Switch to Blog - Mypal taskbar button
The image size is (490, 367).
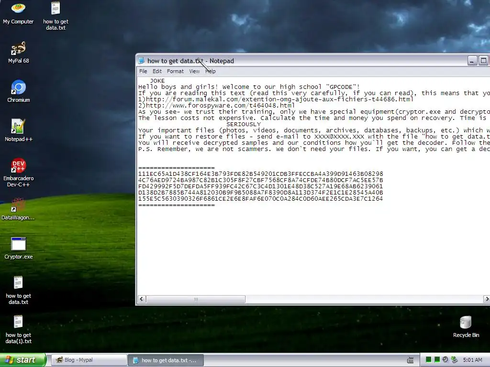[x=89, y=360]
